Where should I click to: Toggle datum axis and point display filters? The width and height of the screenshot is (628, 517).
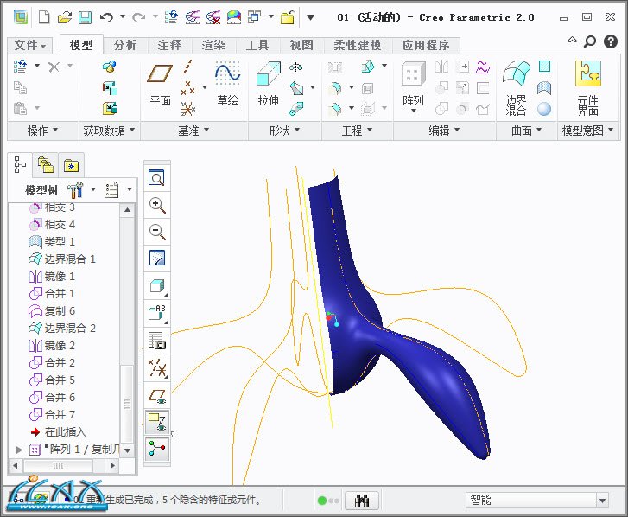(157, 368)
